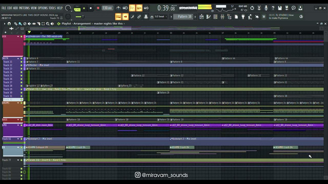Toggle the orange step edit arrow button
Viewport: 328px width, 184px height.
(x=125, y=17)
